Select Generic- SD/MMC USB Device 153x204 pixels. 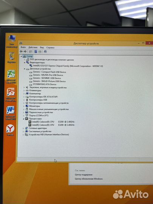47,78
